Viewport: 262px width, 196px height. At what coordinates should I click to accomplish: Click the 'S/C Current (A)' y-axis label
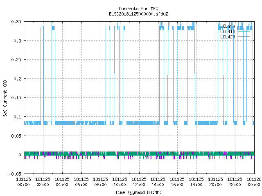[x=5, y=98]
